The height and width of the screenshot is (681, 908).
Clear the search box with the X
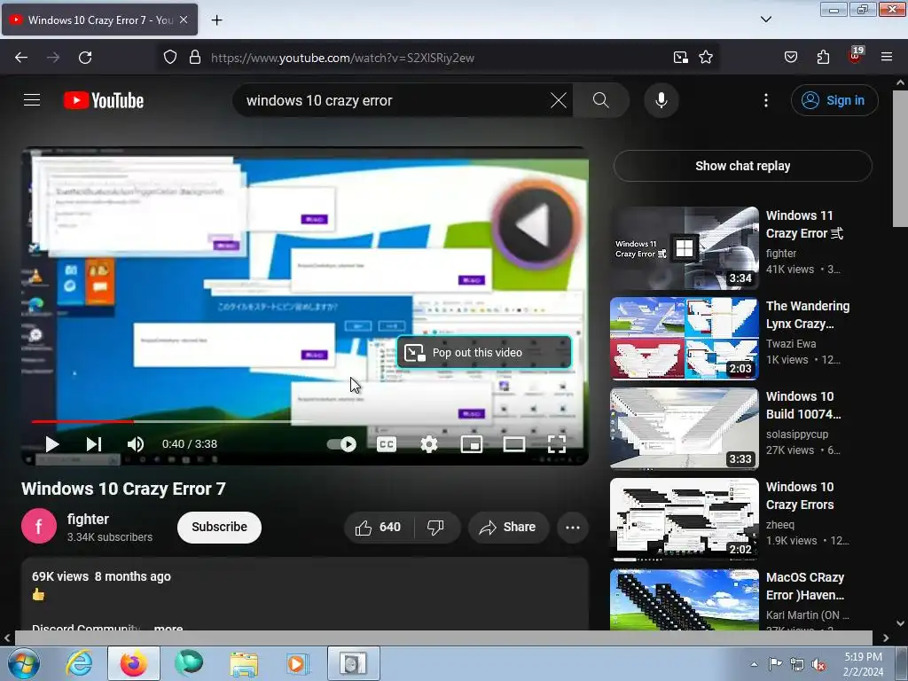coord(559,100)
